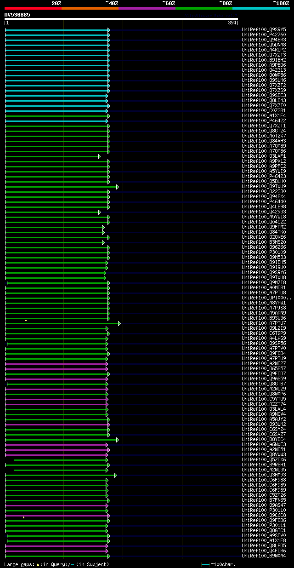Click the red 20% legend segment
Viewport: 294px width, 568px height.
pyautogui.click(x=33, y=8)
